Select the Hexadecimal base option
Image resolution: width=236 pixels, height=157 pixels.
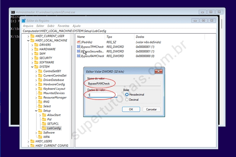(x=127, y=94)
